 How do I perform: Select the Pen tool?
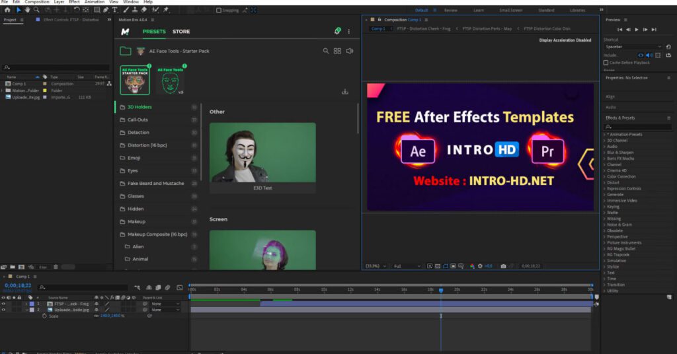tap(106, 9)
